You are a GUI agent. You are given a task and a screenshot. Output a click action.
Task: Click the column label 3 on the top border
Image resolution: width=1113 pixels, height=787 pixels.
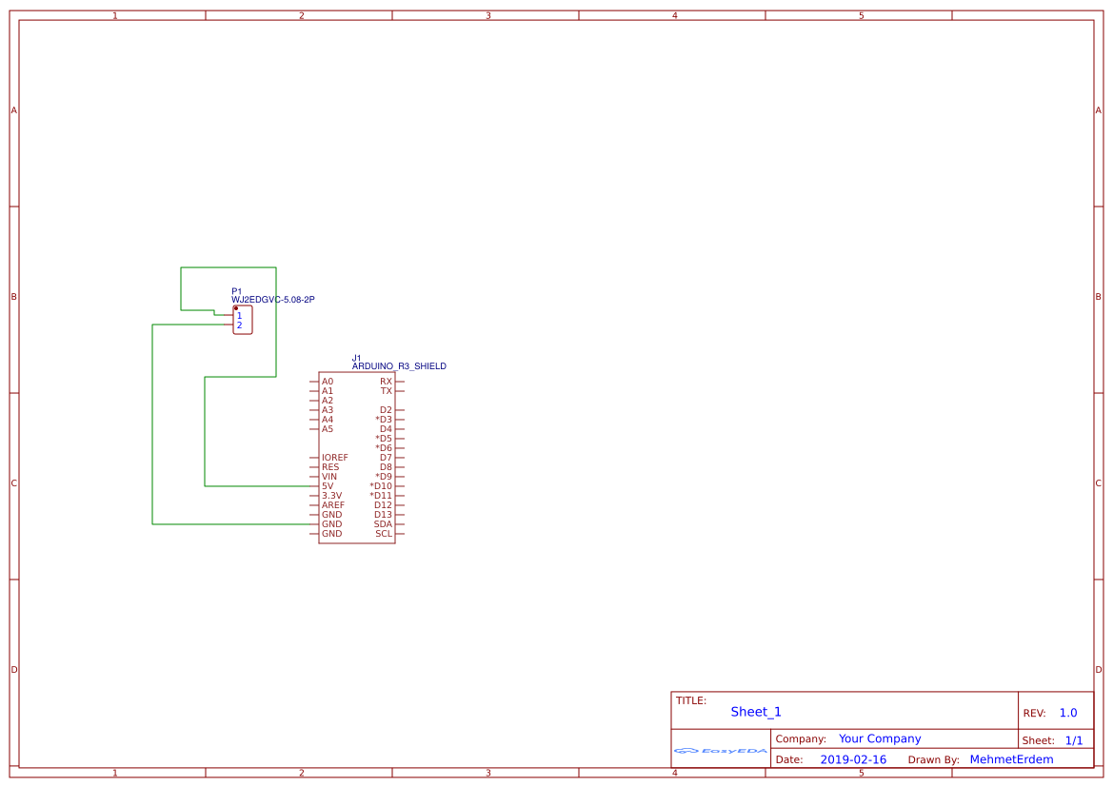coord(487,14)
